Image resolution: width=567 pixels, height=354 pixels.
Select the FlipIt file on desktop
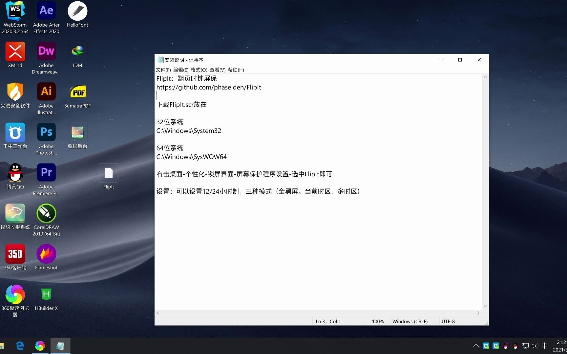point(109,176)
